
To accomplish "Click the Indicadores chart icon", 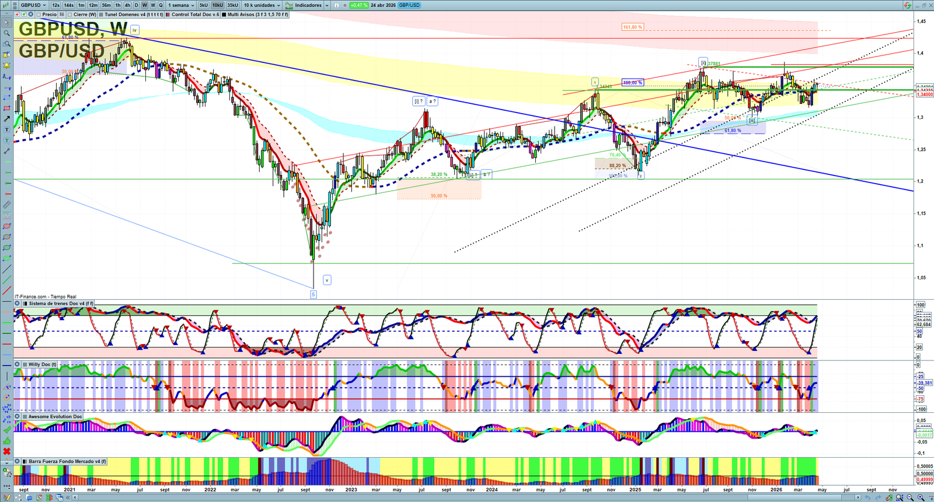I will pyautogui.click(x=290, y=5).
